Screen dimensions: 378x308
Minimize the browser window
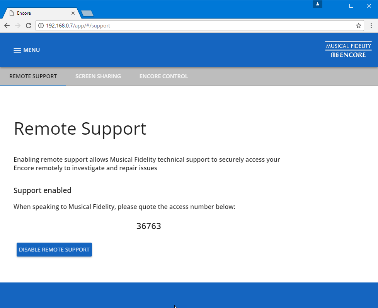pos(334,6)
